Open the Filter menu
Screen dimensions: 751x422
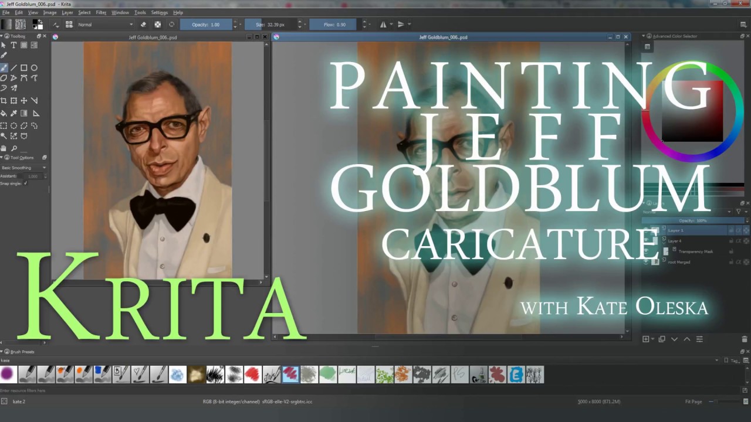(x=101, y=12)
